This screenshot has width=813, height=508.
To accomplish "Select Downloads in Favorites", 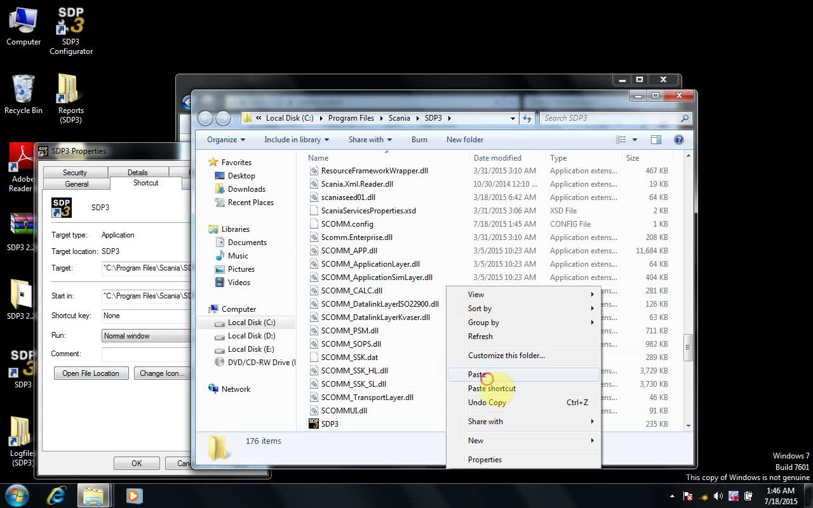I will coord(246,189).
